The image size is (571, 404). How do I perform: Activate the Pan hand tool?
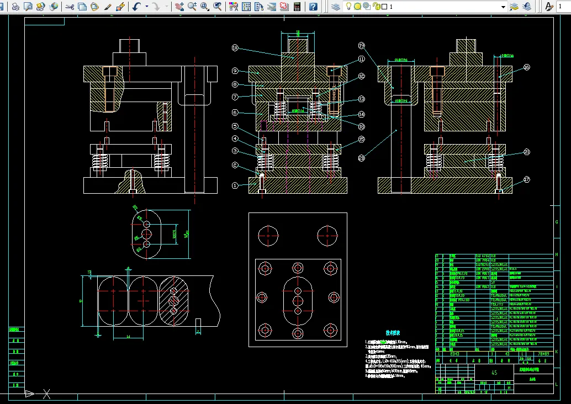click(179, 7)
